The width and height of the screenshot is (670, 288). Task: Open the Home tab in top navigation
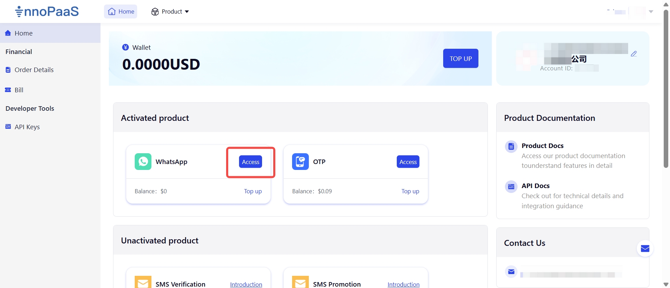coord(121,11)
